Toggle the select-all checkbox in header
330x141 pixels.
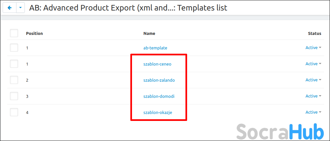click(14, 33)
